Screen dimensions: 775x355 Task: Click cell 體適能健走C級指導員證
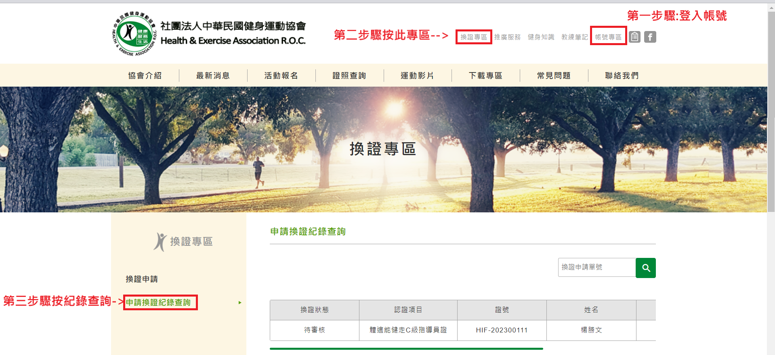coord(408,330)
